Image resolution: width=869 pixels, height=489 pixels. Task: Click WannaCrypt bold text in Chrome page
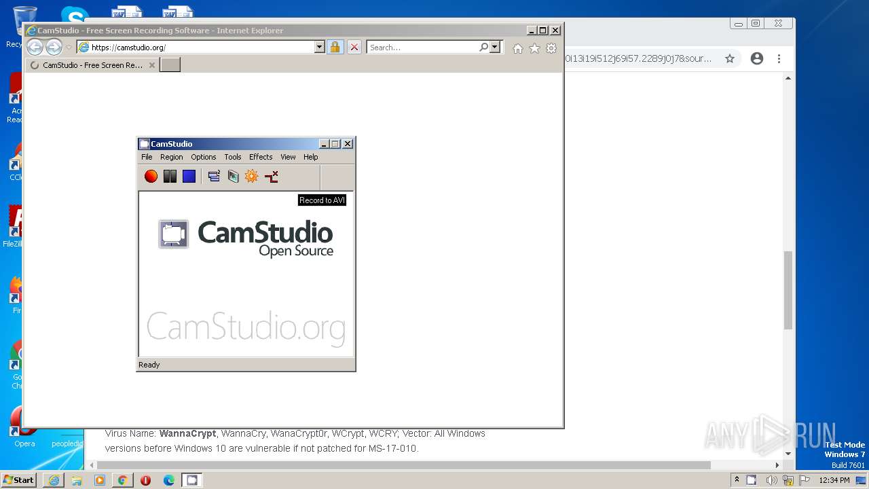click(x=188, y=433)
